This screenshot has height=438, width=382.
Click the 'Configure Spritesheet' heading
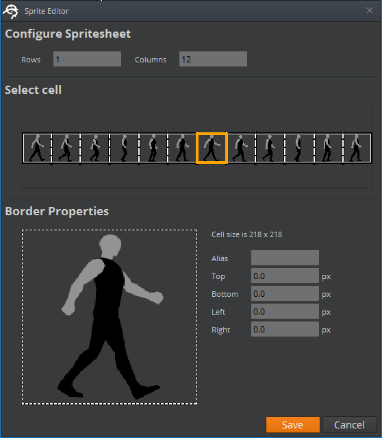pos(68,34)
